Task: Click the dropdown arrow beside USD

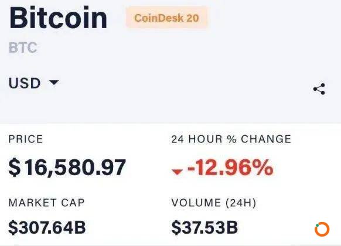Action: (x=54, y=83)
